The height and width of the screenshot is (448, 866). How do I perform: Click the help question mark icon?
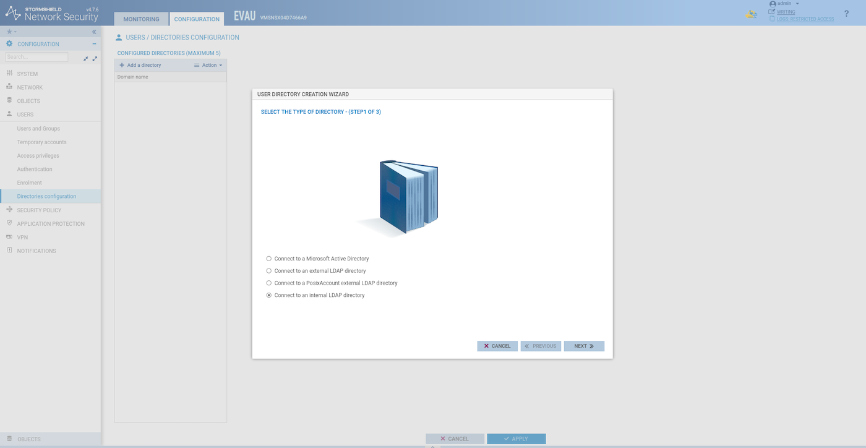(846, 14)
